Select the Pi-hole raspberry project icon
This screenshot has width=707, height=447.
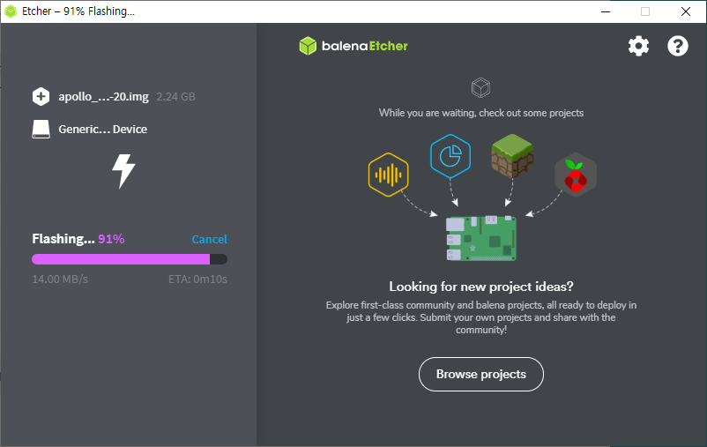576,175
